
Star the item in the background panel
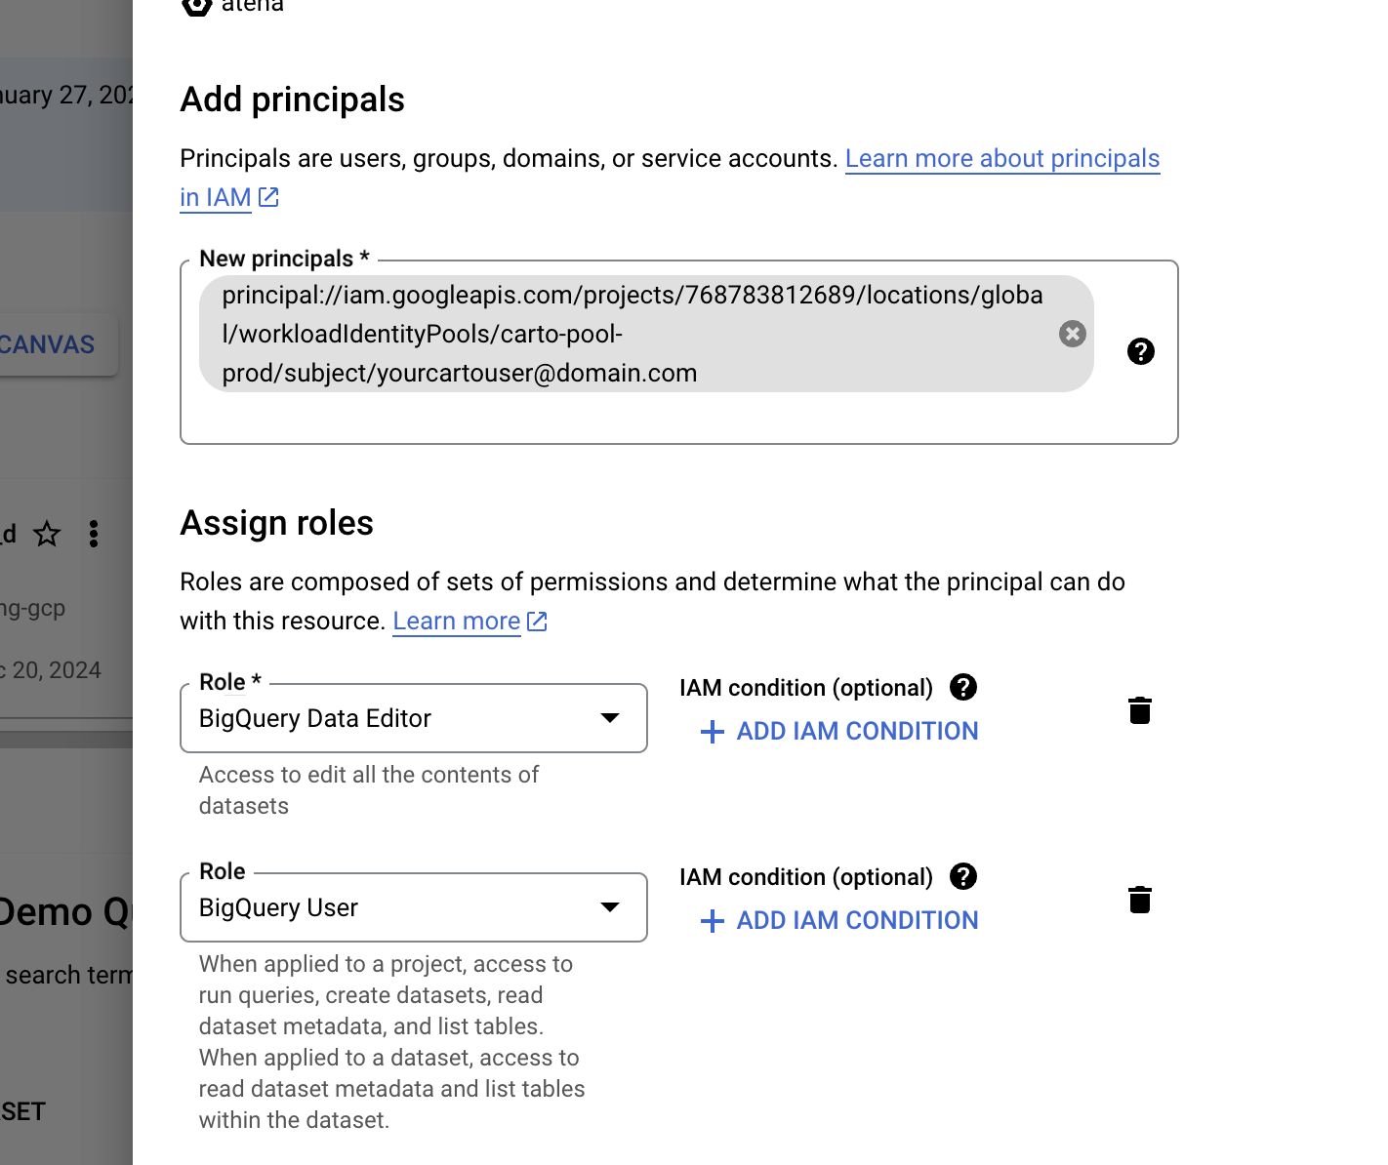pyautogui.click(x=47, y=534)
